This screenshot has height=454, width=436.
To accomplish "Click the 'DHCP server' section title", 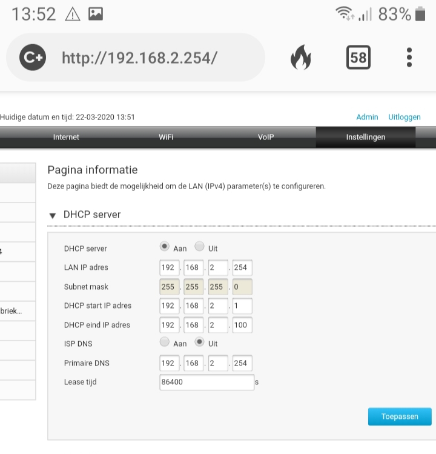I will click(92, 215).
